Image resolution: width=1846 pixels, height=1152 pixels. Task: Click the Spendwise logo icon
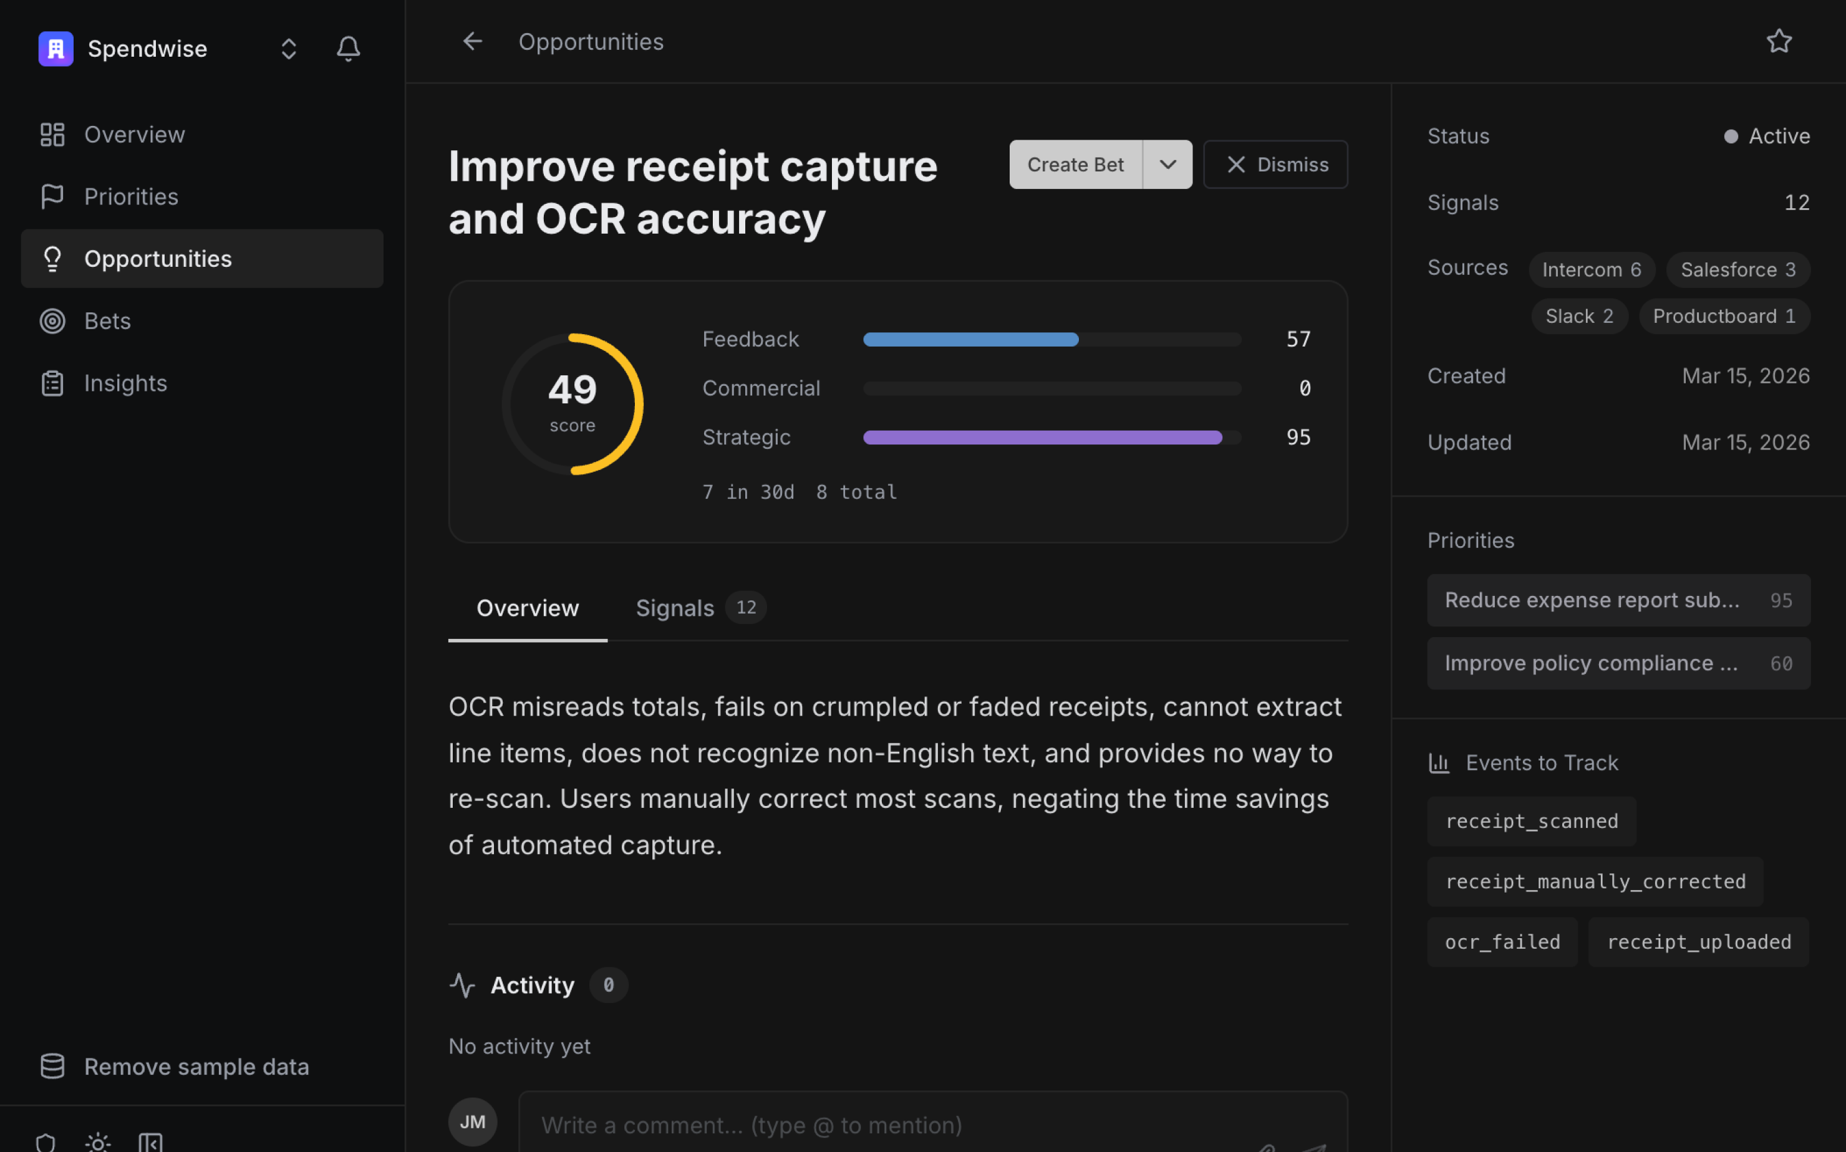(56, 49)
